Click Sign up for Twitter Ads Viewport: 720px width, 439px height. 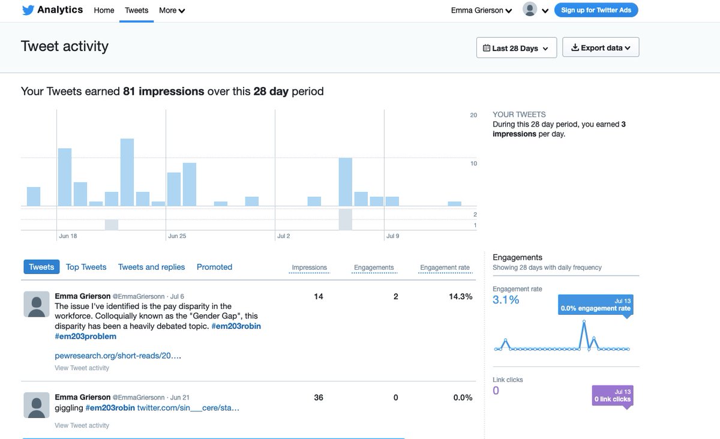[596, 10]
